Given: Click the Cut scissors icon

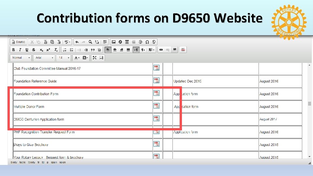Looking at the screenshot, I should [x=32, y=42].
